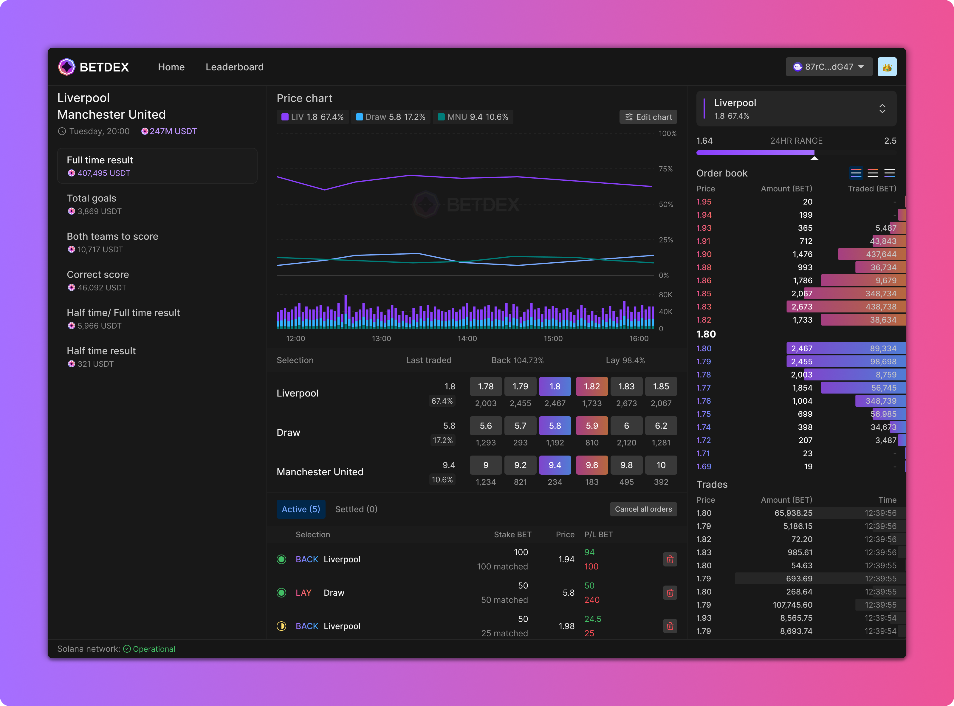Click green status icon of LAY Draw order
The height and width of the screenshot is (706, 954).
tap(281, 593)
